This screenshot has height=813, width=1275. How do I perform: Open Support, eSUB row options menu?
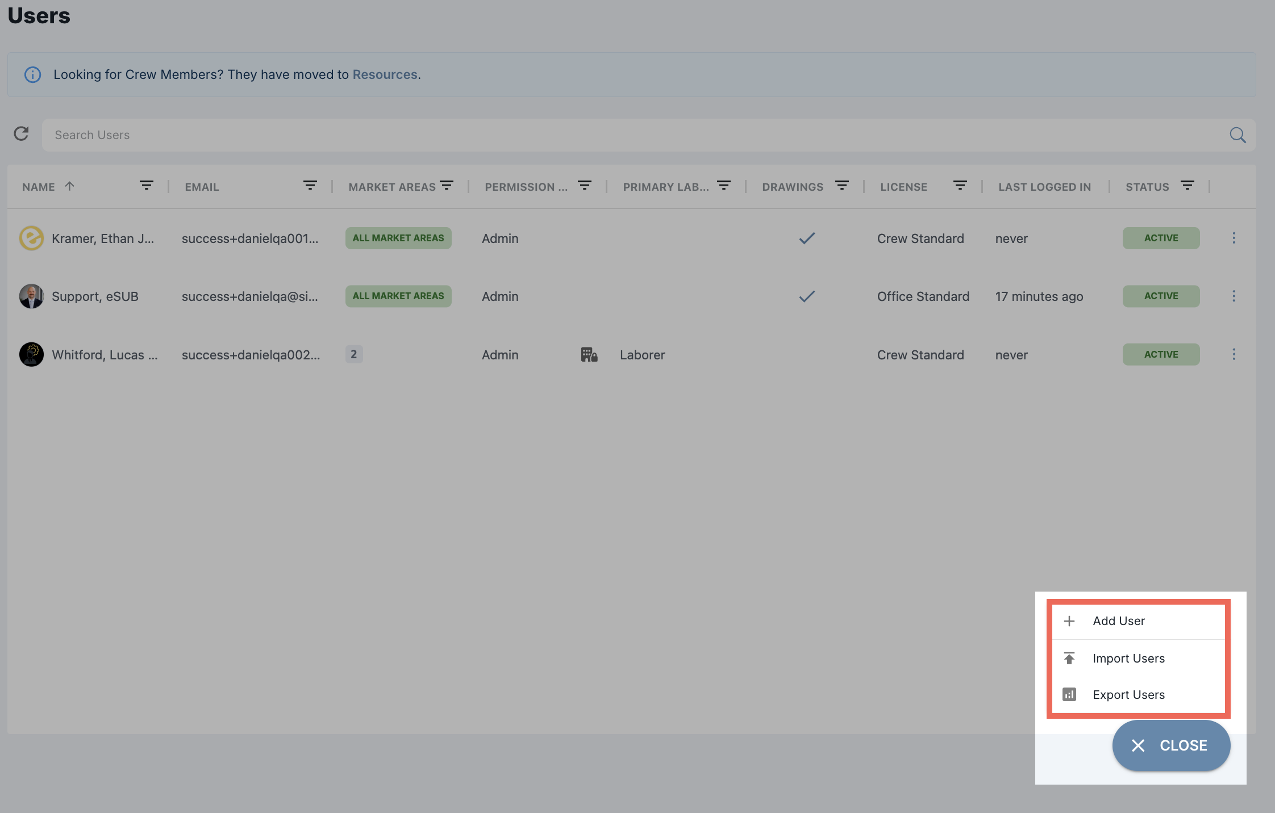1234,296
